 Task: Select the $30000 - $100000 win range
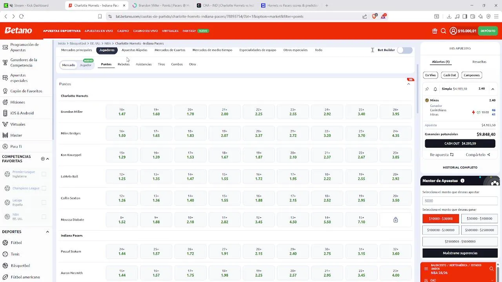tap(479, 219)
